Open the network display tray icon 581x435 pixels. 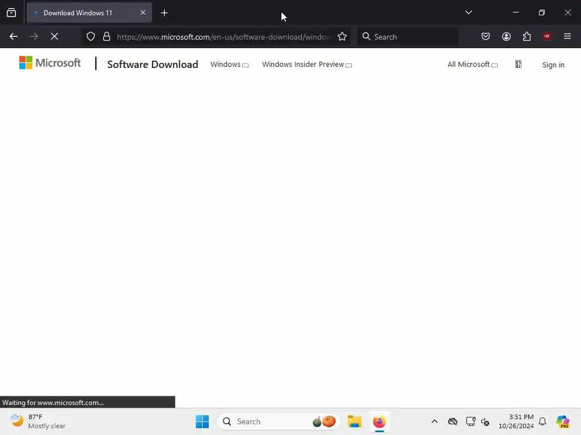click(x=470, y=421)
